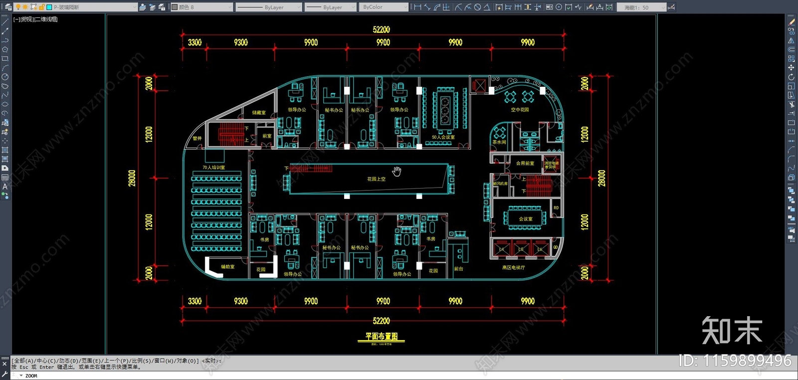798x380 pixels.
Task: Click the cyan layer color swatch
Action: click(49, 7)
